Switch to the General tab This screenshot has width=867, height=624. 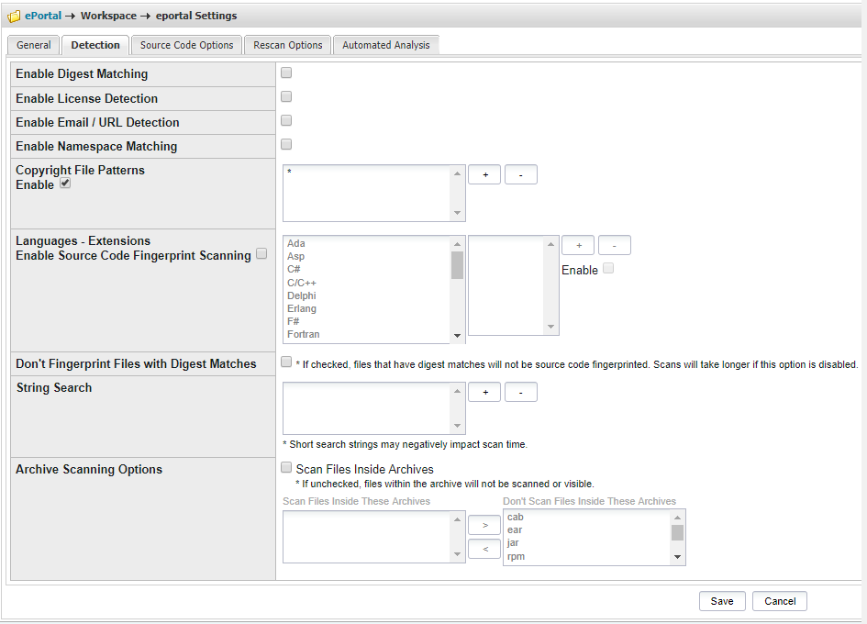(x=33, y=44)
